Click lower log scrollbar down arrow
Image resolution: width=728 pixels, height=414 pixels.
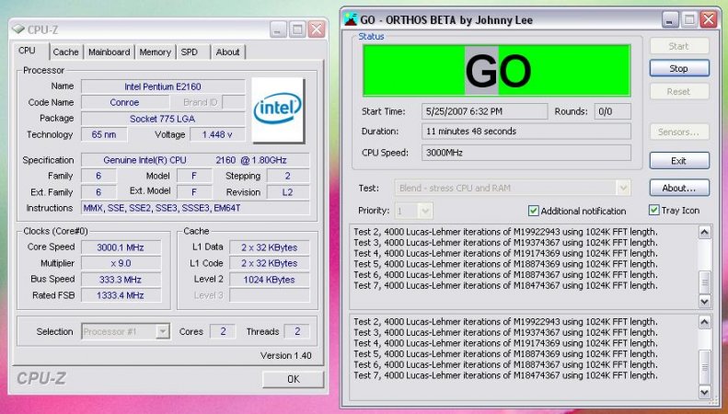point(705,392)
